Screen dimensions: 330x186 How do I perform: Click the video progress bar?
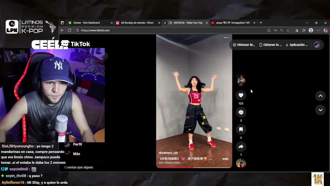pos(194,167)
